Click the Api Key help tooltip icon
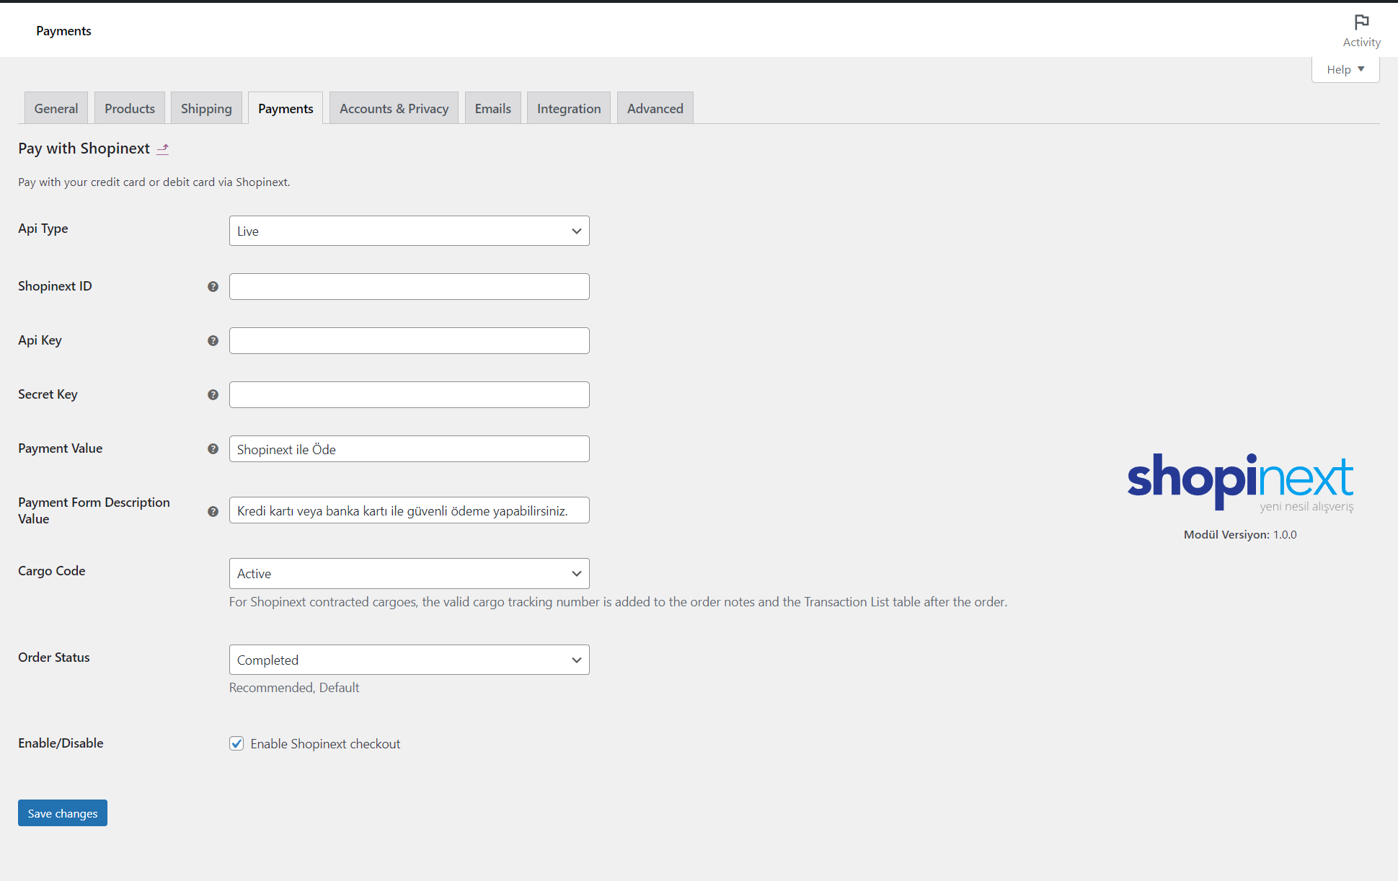The width and height of the screenshot is (1398, 881). 213,341
